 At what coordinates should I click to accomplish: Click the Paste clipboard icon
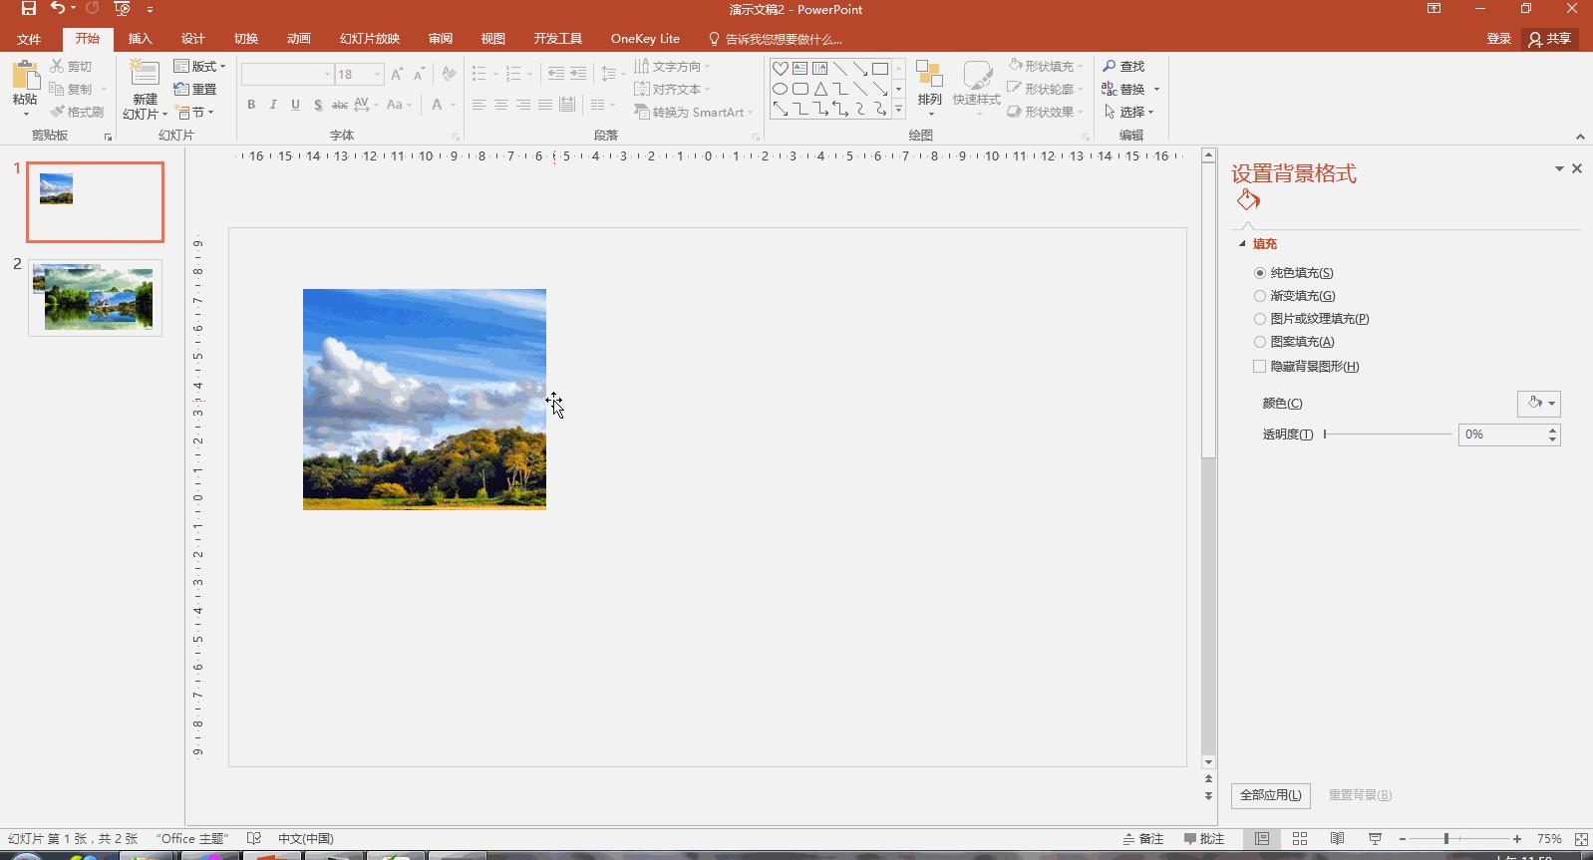[x=25, y=76]
